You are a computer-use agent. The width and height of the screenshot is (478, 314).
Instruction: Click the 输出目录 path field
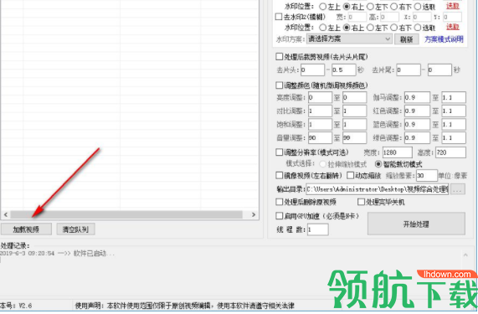click(378, 189)
